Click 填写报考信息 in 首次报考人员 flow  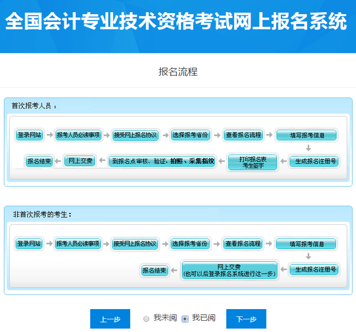pos(307,135)
